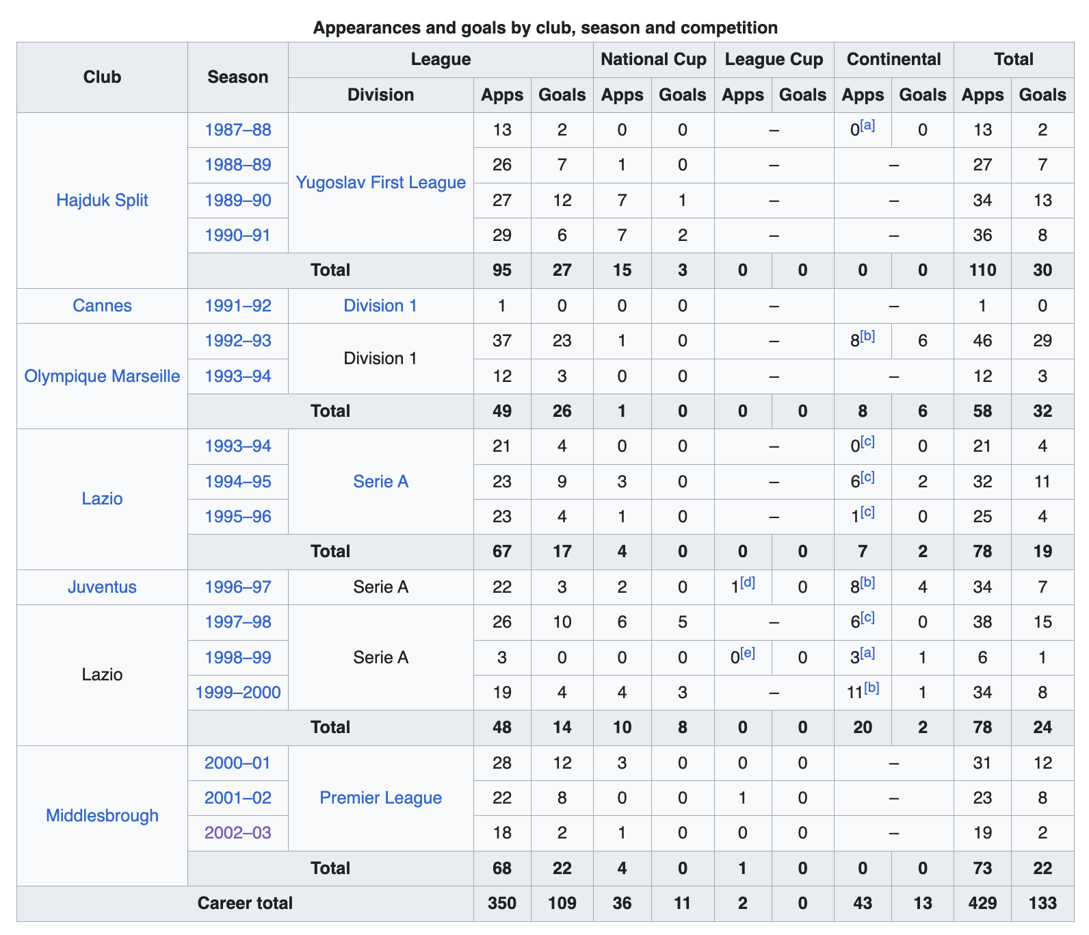Open the 2001–02 season link

(x=238, y=798)
